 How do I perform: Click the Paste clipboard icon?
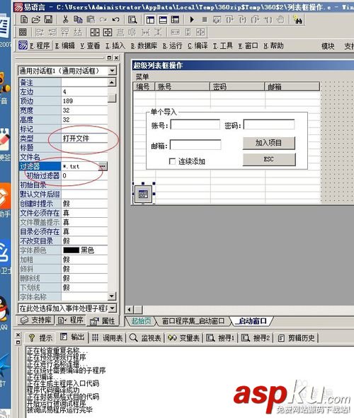click(91, 20)
